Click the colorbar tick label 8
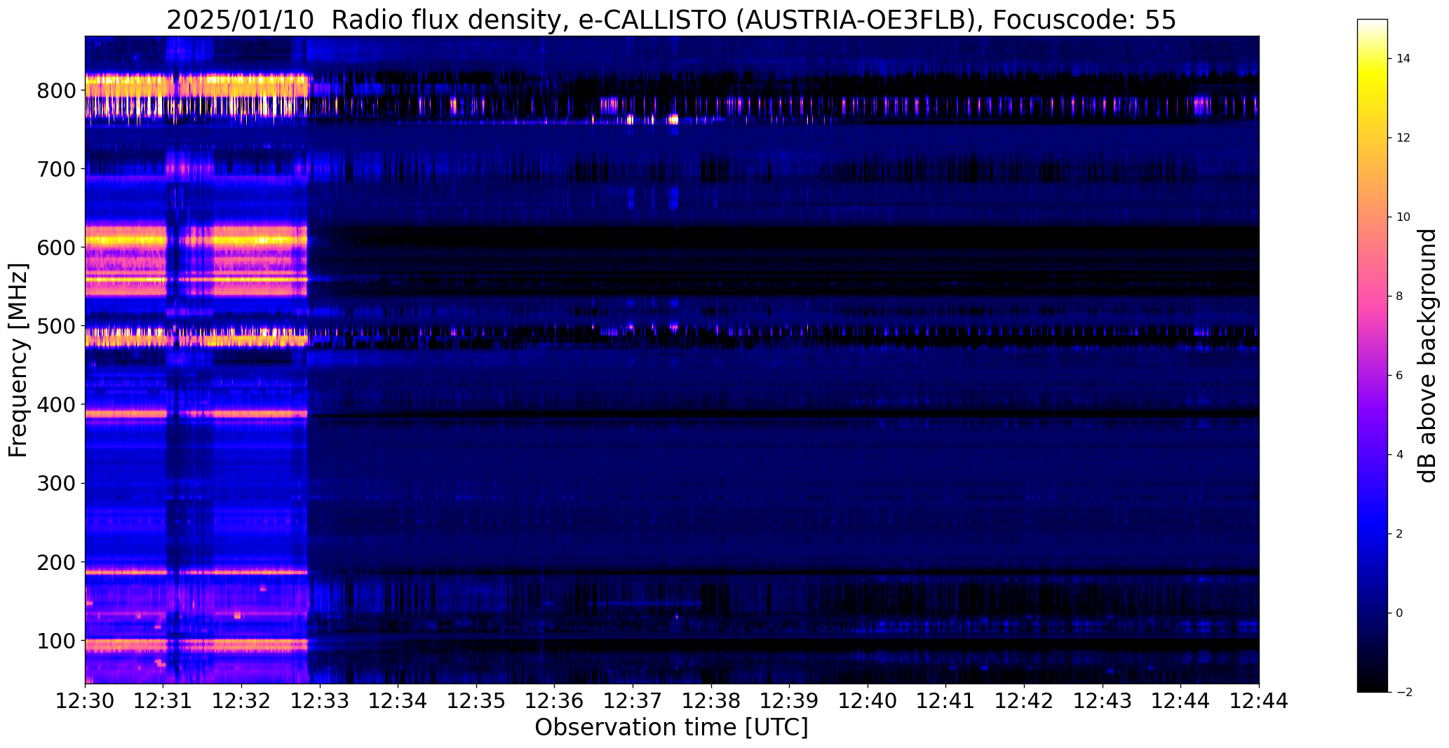The height and width of the screenshot is (748, 1449). pos(1400,297)
